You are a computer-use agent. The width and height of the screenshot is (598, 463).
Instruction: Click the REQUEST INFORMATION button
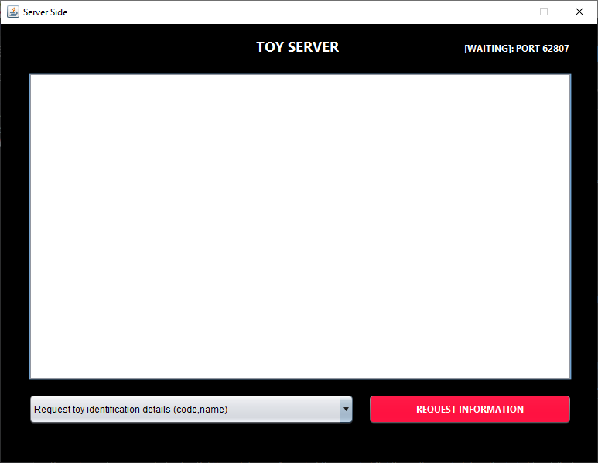click(x=470, y=409)
